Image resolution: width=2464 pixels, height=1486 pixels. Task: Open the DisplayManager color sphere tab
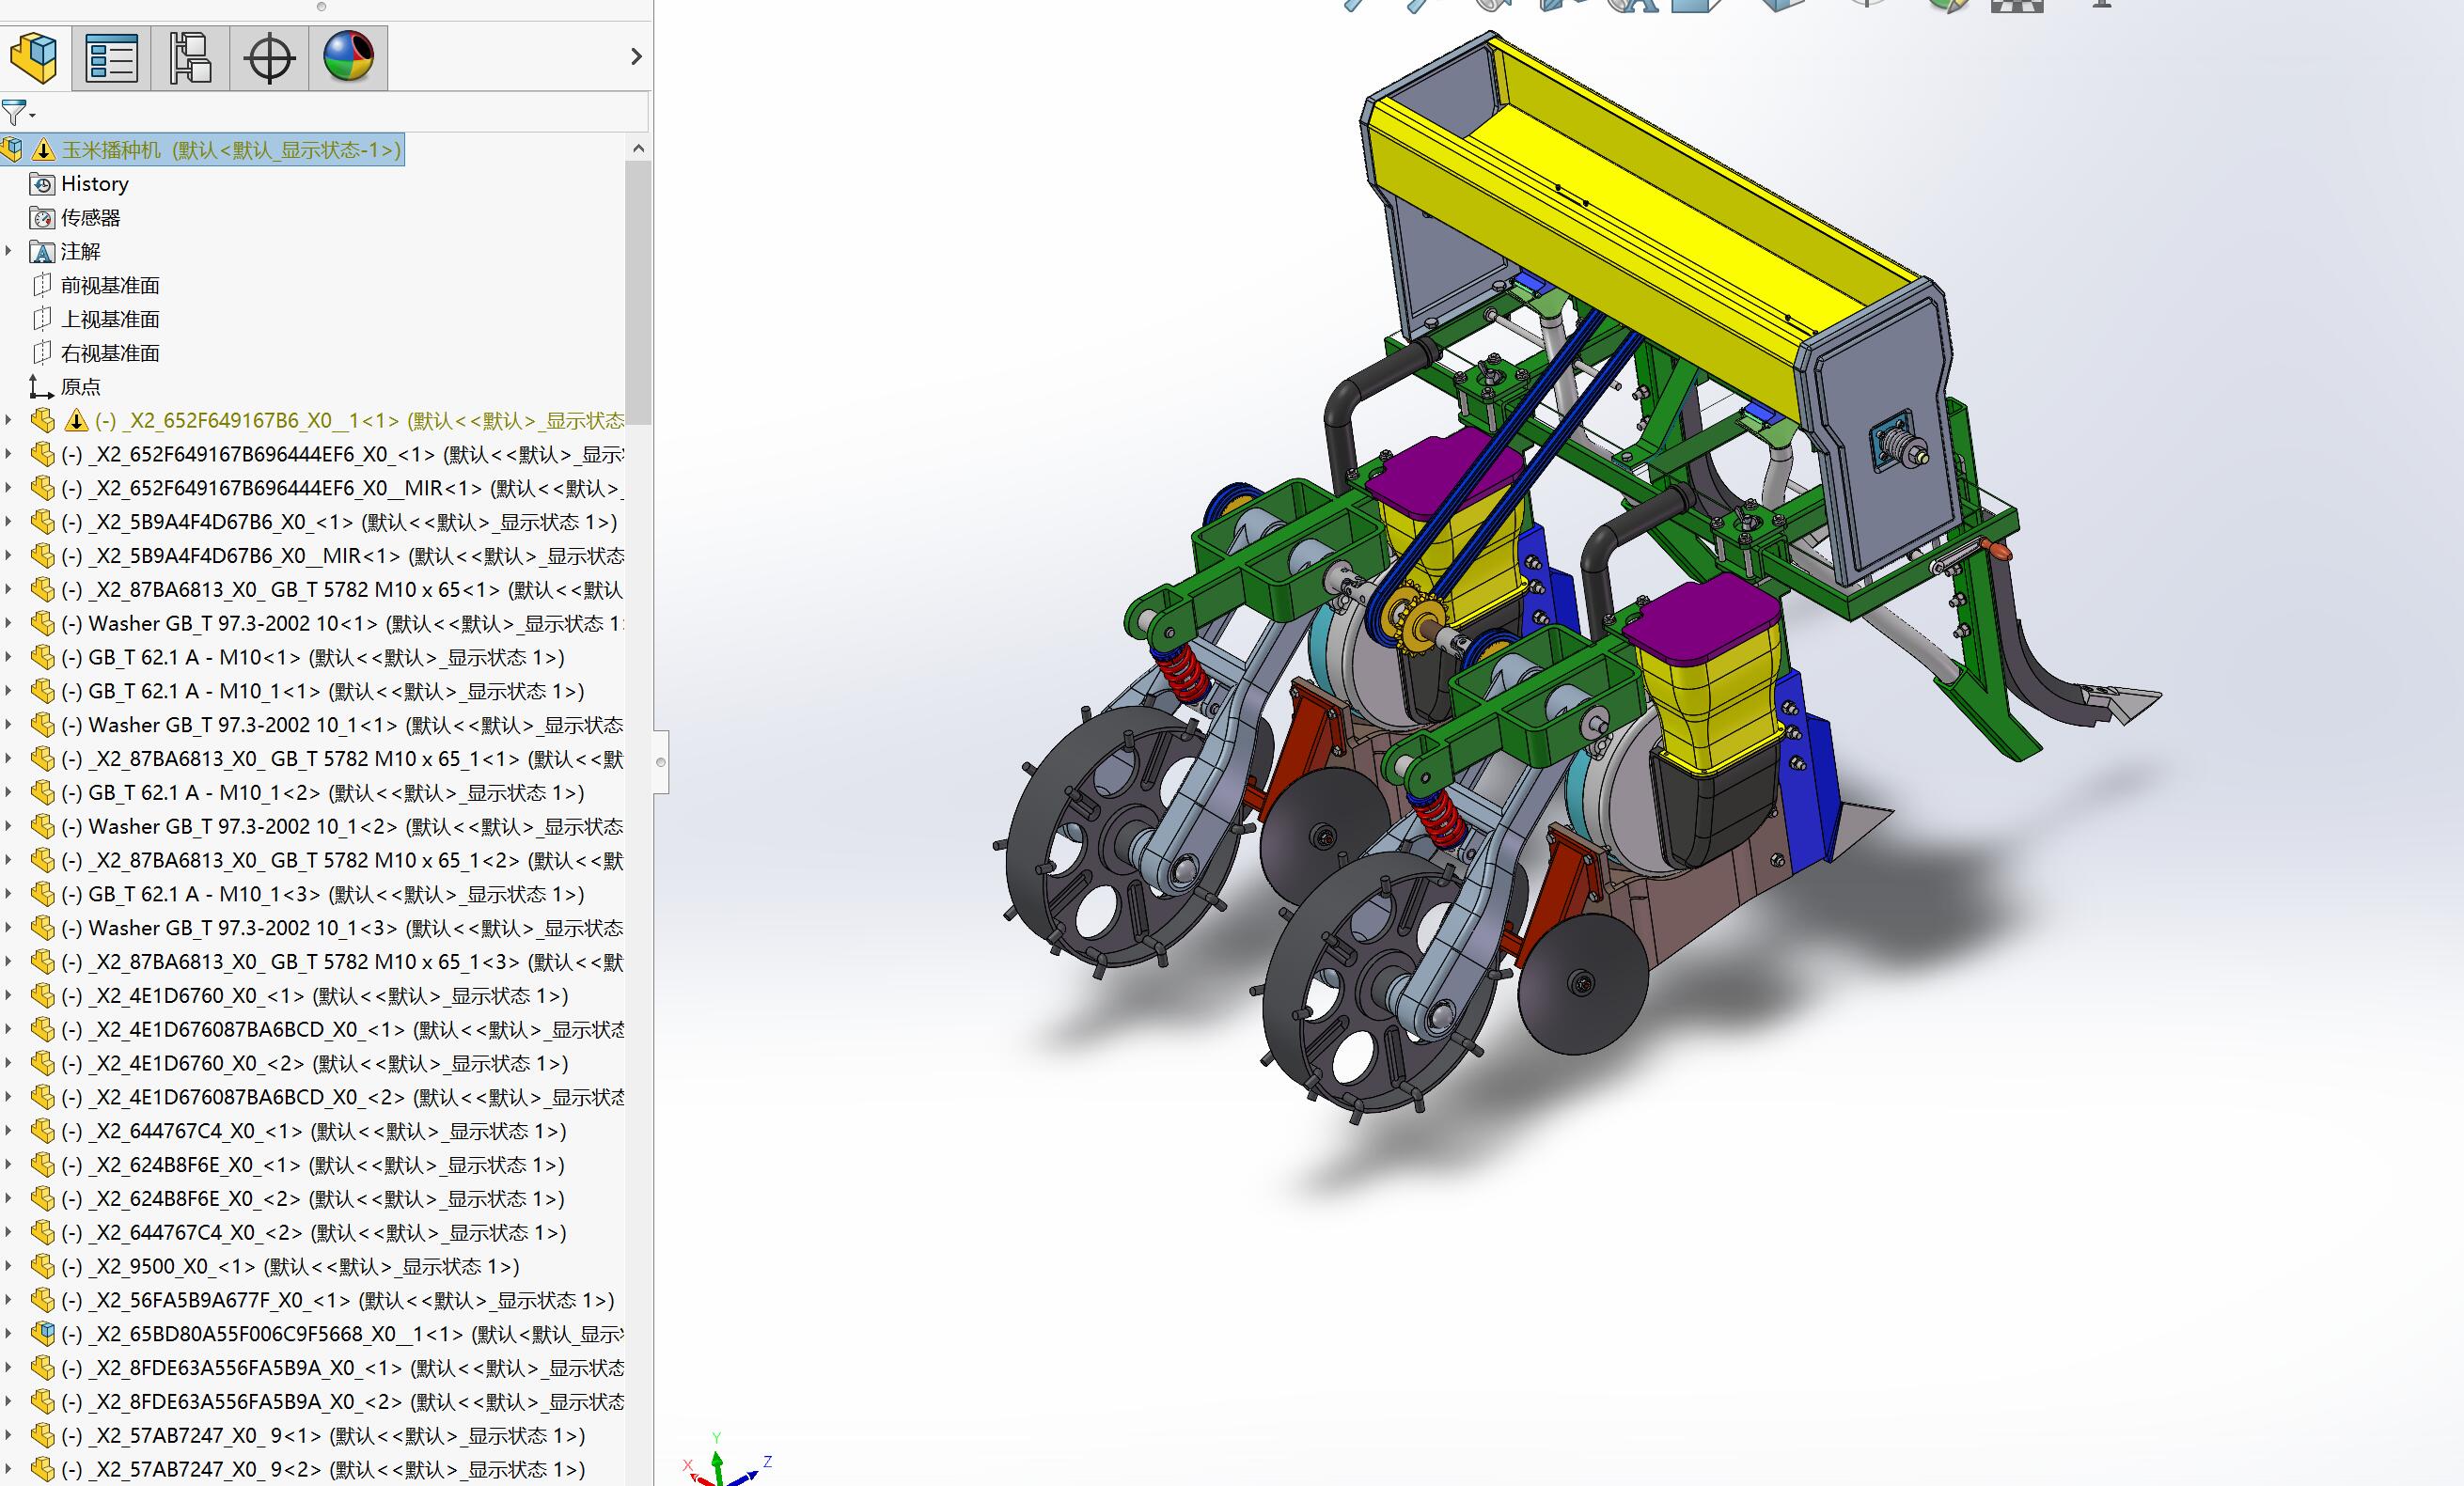pyautogui.click(x=348, y=57)
